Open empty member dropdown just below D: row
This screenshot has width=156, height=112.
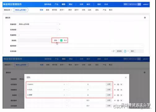(47, 101)
